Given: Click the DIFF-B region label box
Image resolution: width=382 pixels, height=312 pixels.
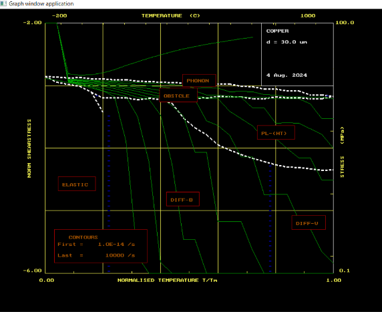Looking at the screenshot, I should pyautogui.click(x=183, y=199).
